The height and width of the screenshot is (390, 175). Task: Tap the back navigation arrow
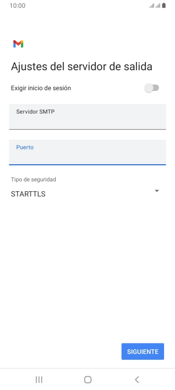(137, 379)
